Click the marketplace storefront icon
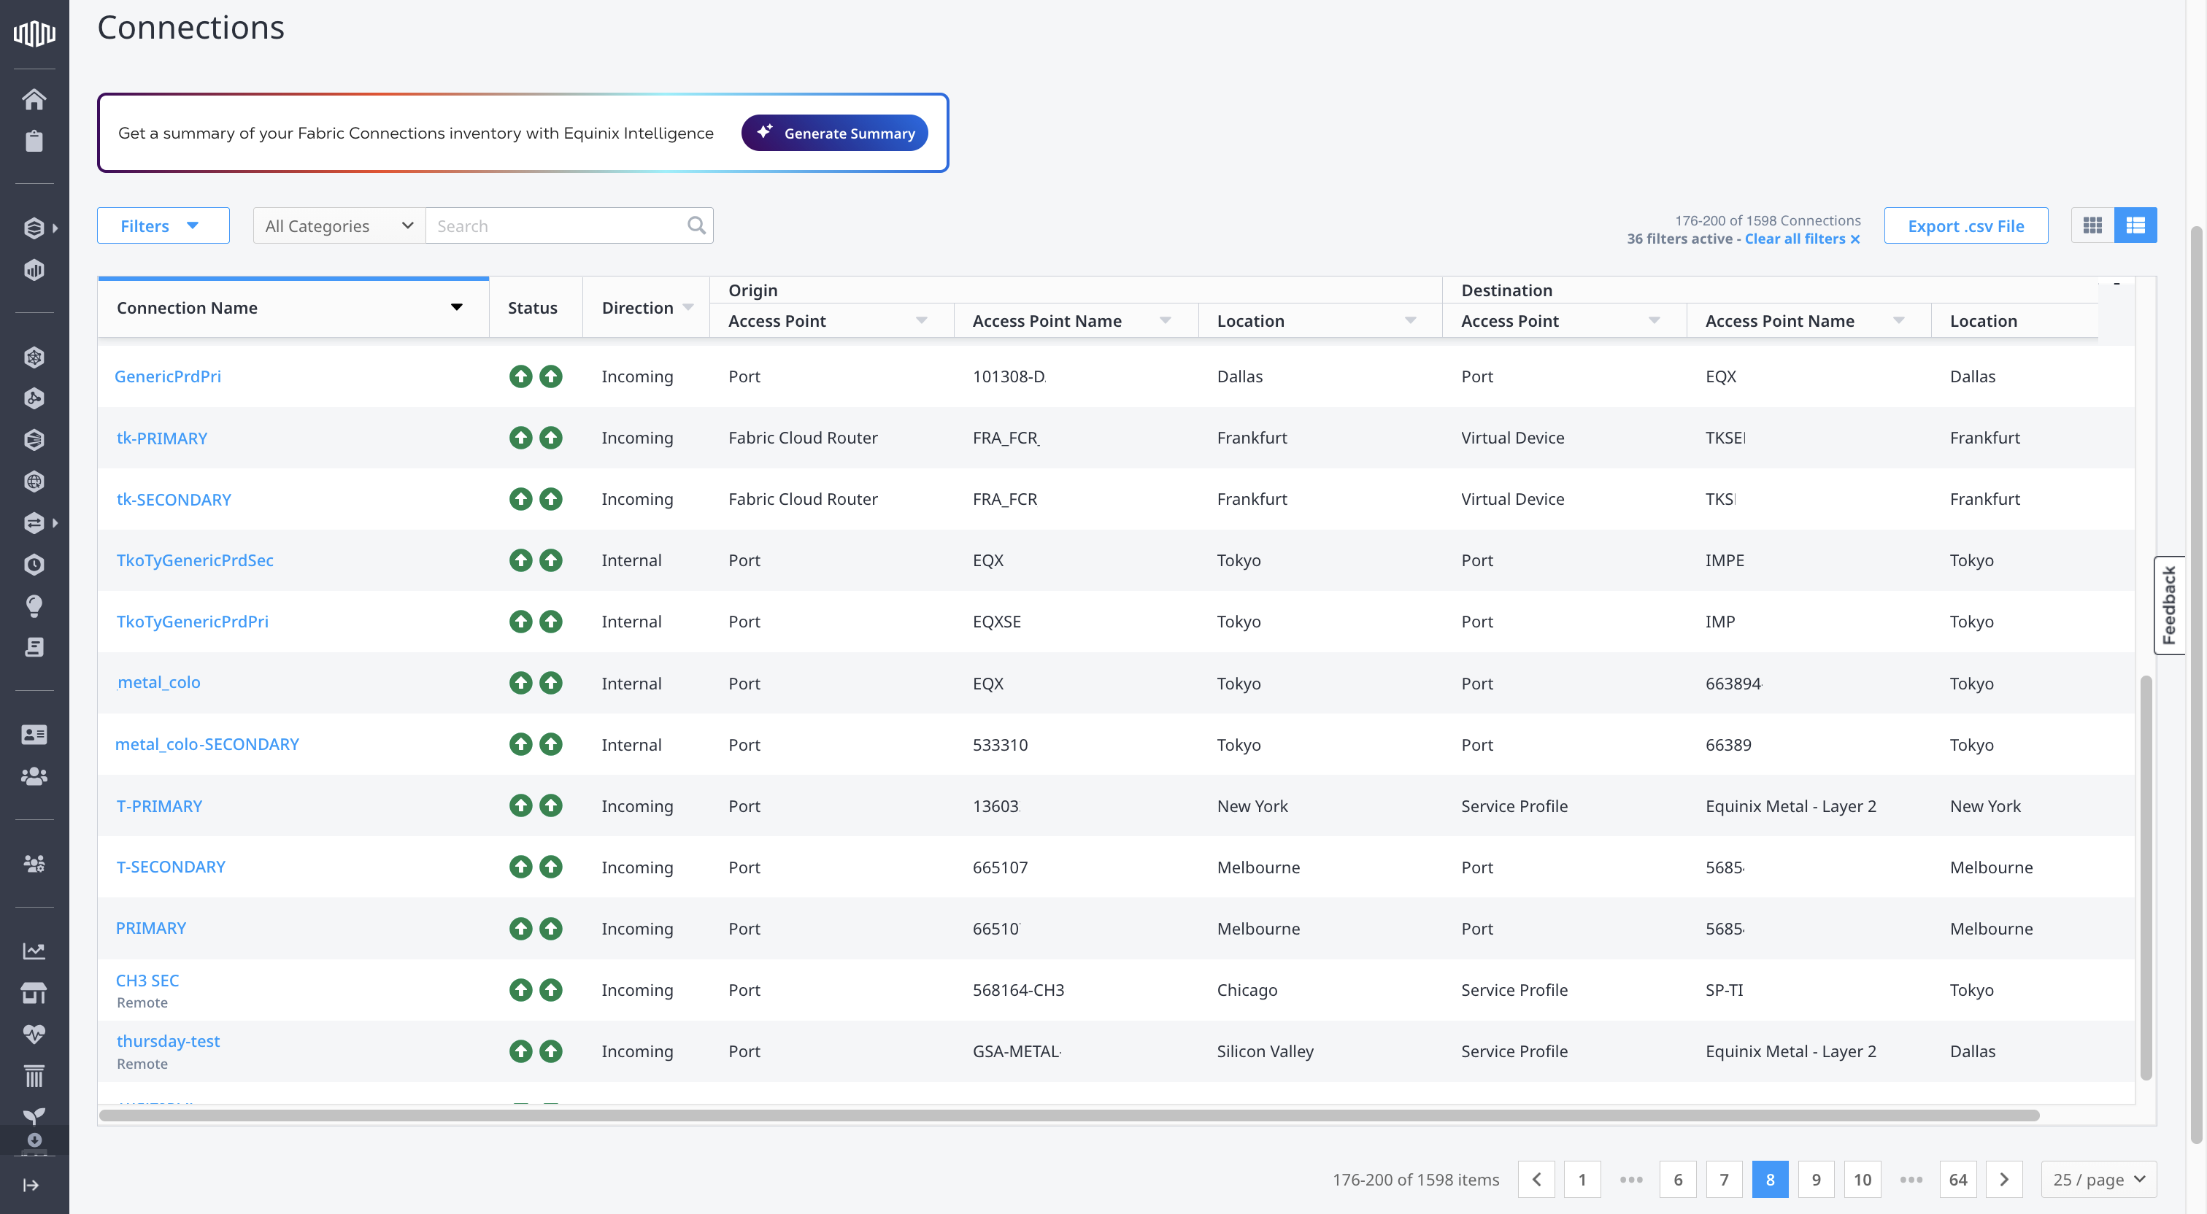Viewport: 2207px width, 1214px height. pos(34,992)
